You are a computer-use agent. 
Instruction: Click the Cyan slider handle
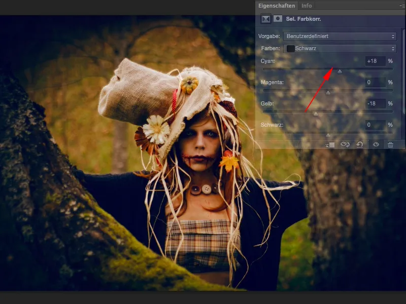tap(340, 71)
